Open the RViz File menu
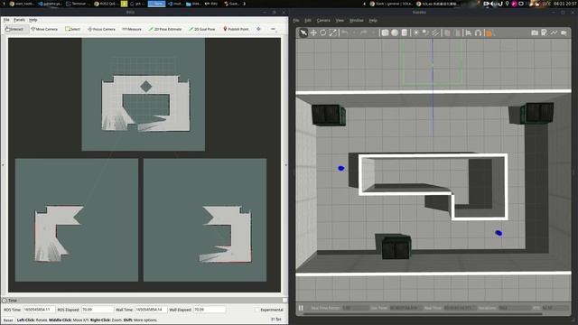 (x=6, y=20)
